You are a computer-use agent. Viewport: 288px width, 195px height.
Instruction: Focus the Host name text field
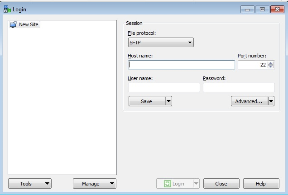point(181,65)
